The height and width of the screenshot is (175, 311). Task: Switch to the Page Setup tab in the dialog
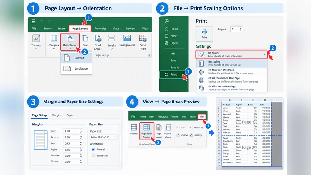tap(39, 115)
